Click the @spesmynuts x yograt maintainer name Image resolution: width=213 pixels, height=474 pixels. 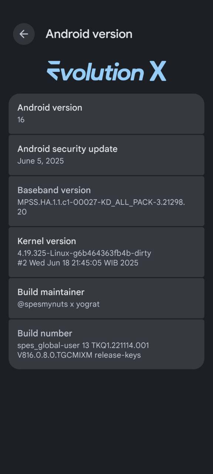click(58, 304)
